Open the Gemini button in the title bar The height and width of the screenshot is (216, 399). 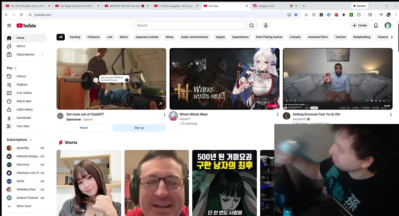click(359, 6)
